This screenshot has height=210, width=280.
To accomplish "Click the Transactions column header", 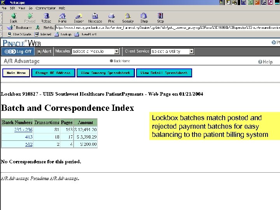I will pyautogui.click(x=47, y=122).
